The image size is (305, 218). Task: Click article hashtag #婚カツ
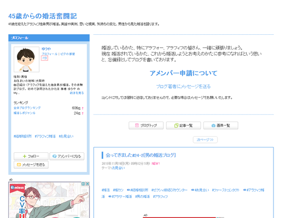pos(118,190)
